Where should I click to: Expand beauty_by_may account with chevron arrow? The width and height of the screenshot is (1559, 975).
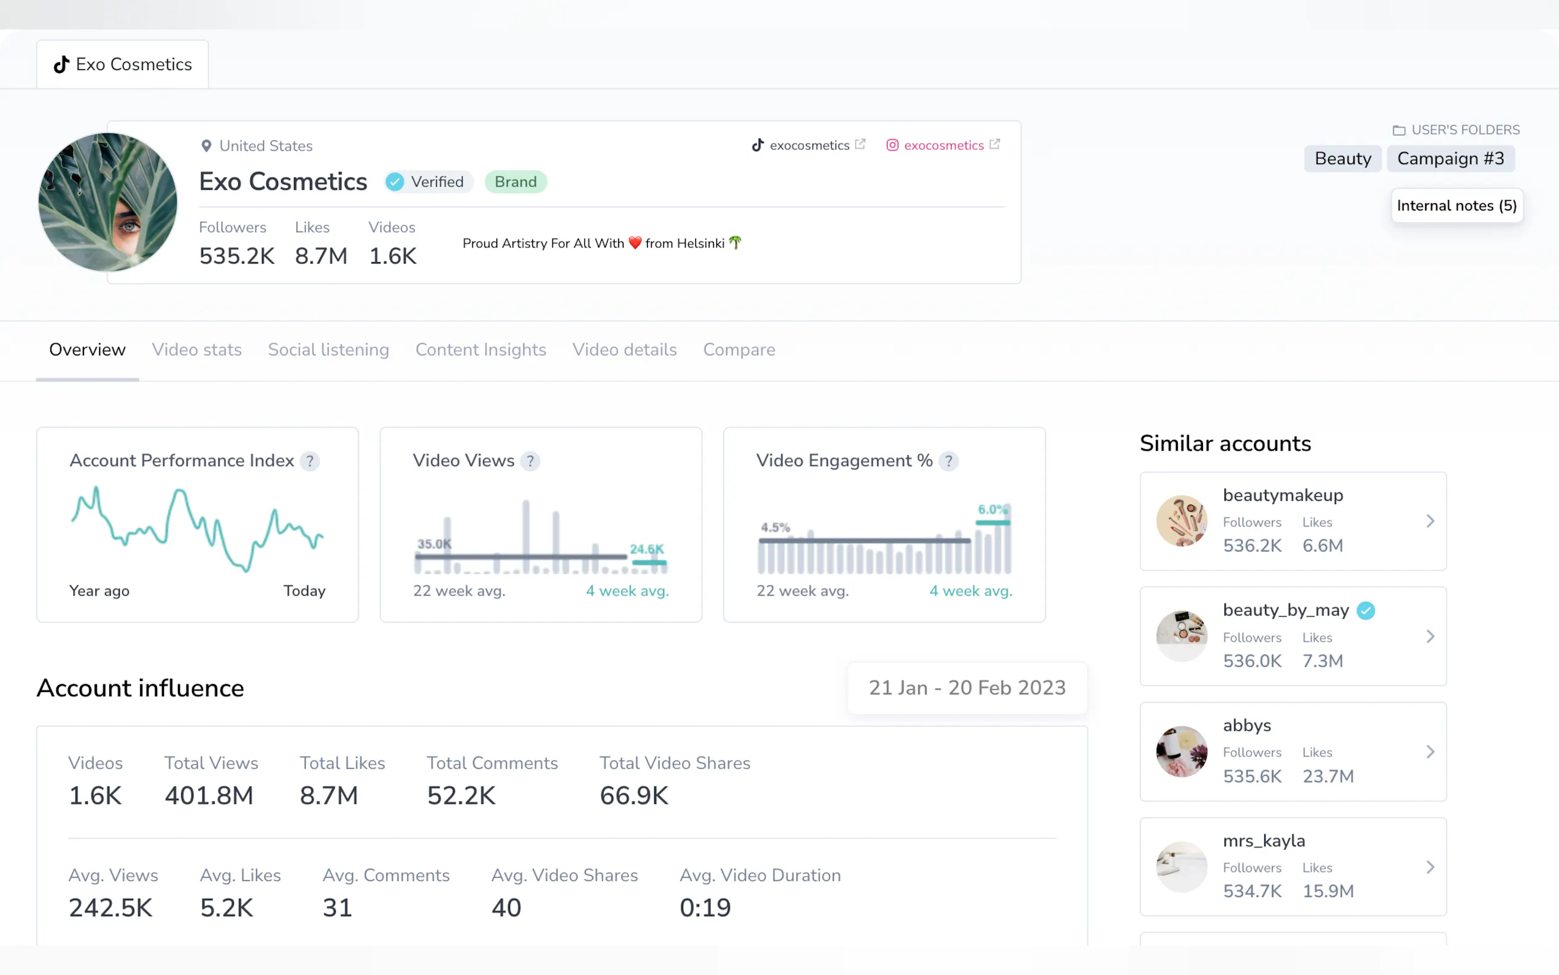pyautogui.click(x=1429, y=637)
